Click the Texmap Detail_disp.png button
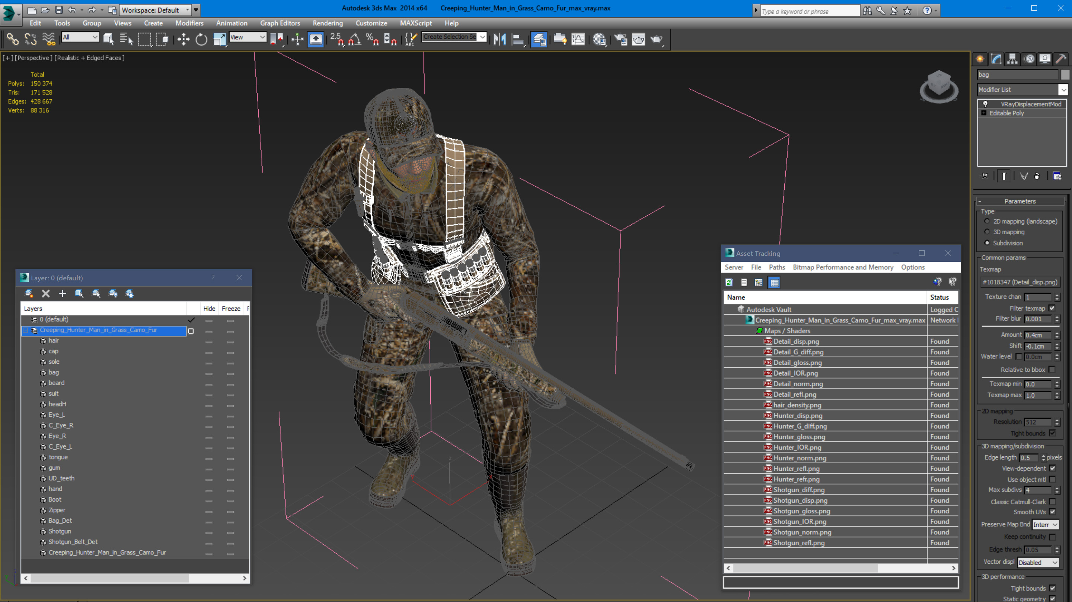The image size is (1072, 602). (x=1020, y=282)
